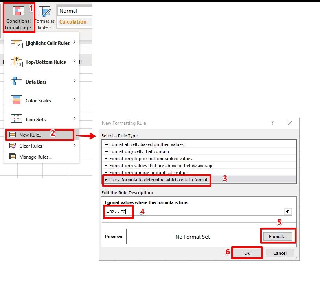Screen dimensions: 320x290
Task: Click the Data Bars icon
Action: pyautogui.click(x=17, y=81)
